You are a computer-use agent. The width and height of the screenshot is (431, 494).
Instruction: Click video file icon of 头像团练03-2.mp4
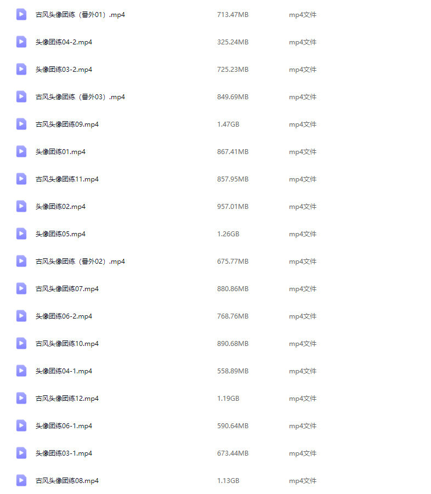point(21,69)
